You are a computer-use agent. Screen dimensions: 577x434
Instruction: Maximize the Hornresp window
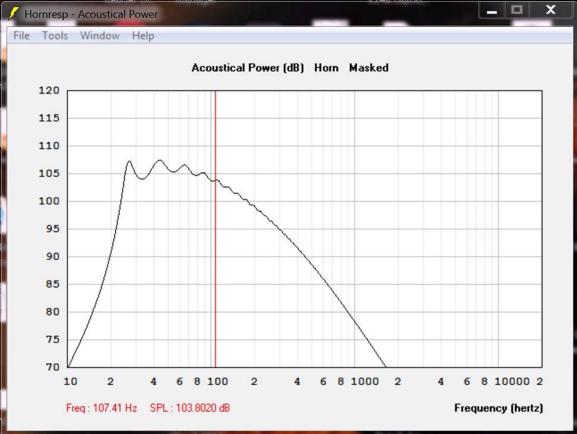tap(517, 10)
